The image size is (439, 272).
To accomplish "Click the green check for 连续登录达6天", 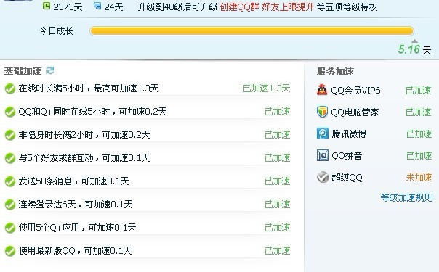I will [10, 205].
